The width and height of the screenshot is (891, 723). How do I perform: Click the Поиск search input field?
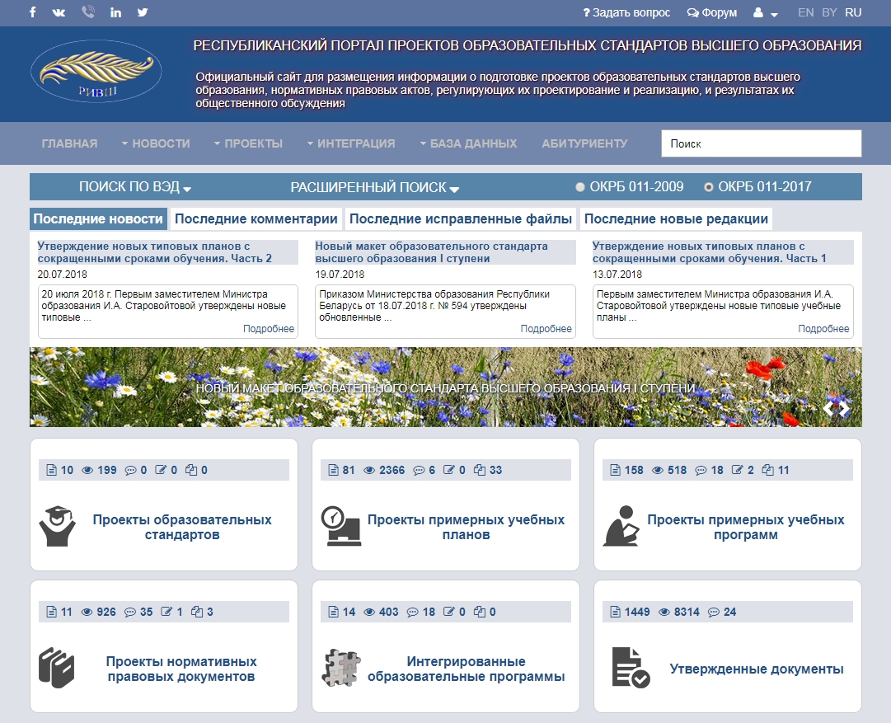coord(761,143)
